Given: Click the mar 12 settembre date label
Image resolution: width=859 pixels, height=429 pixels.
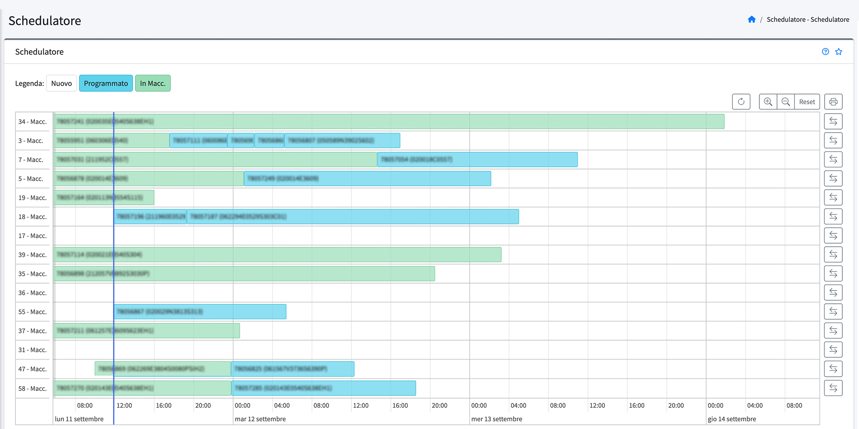Looking at the screenshot, I should pos(260,419).
